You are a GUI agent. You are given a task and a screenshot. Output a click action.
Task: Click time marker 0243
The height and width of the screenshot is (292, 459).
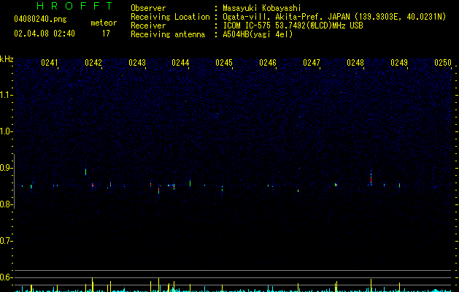[x=137, y=63]
